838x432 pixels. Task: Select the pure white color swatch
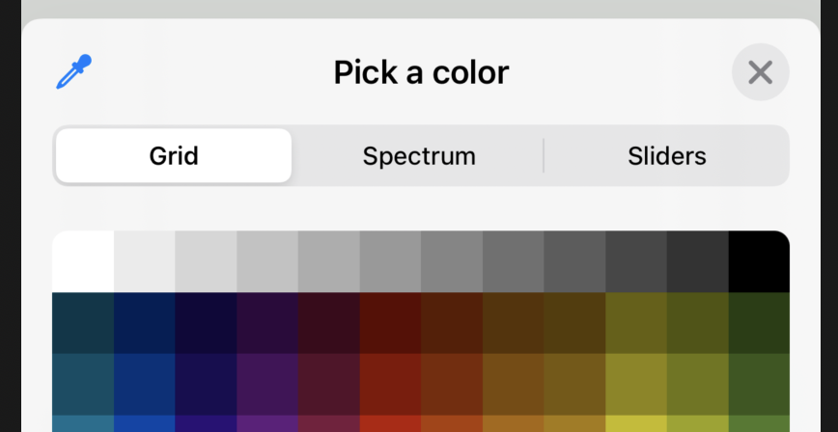(x=83, y=261)
